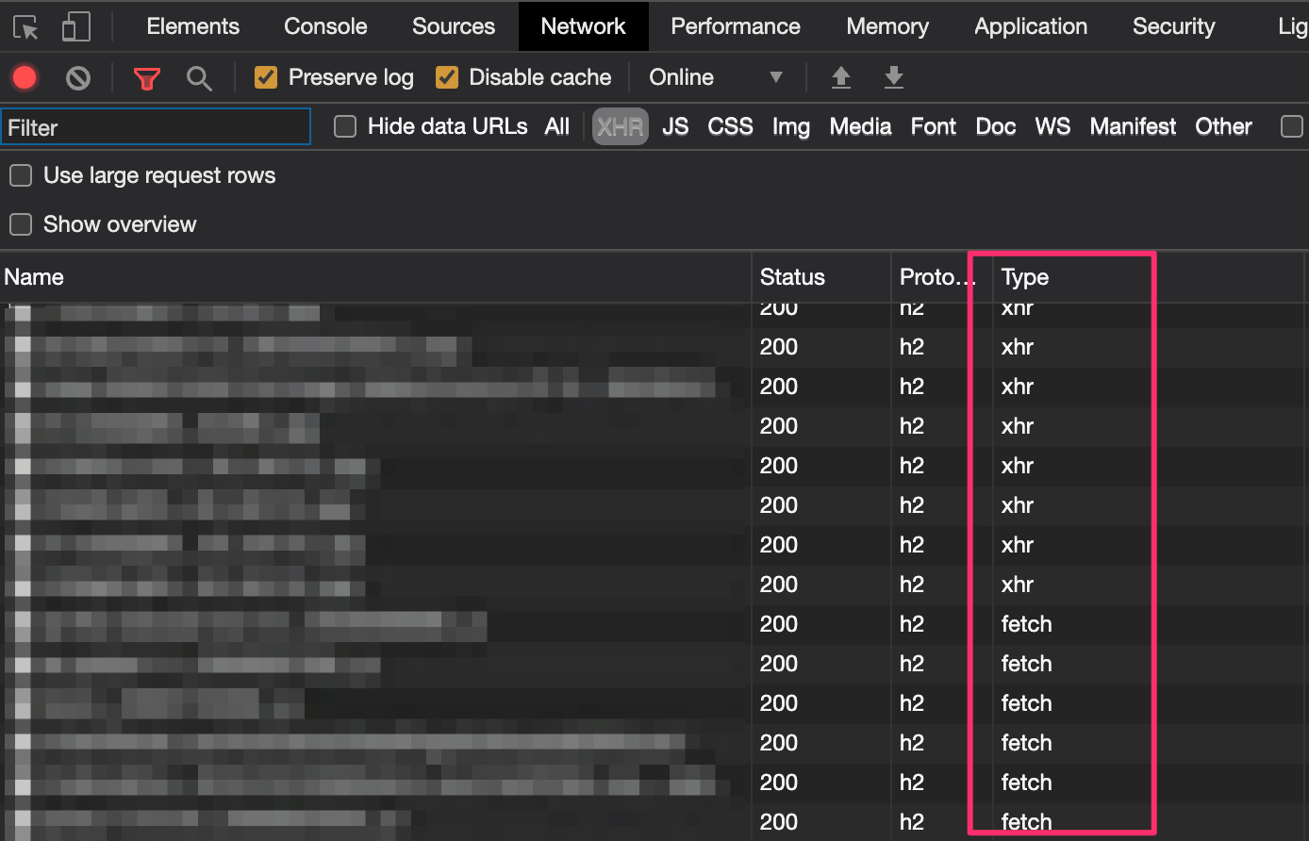Viewport: 1309px width, 841px height.
Task: Click the export HAR download arrow
Action: click(x=894, y=77)
